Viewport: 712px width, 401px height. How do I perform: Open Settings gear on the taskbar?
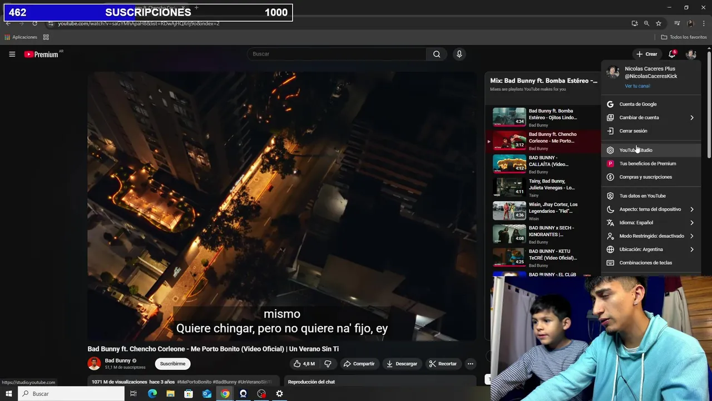click(x=279, y=394)
